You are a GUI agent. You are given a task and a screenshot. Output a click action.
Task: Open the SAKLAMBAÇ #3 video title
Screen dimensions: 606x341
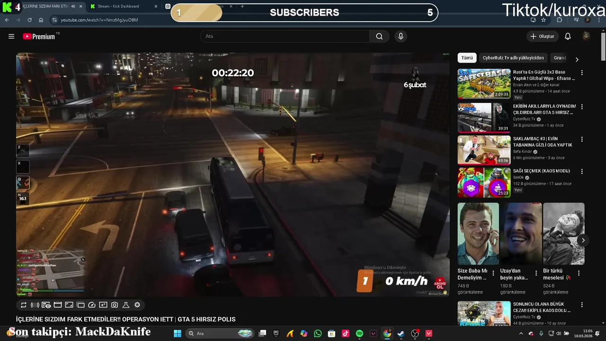point(543,142)
